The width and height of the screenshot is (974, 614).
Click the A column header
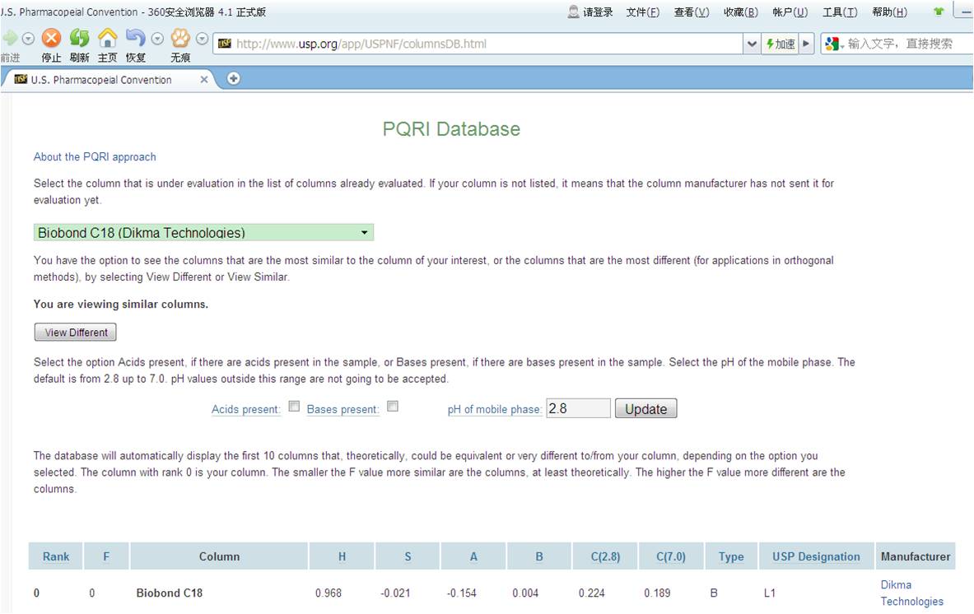474,557
